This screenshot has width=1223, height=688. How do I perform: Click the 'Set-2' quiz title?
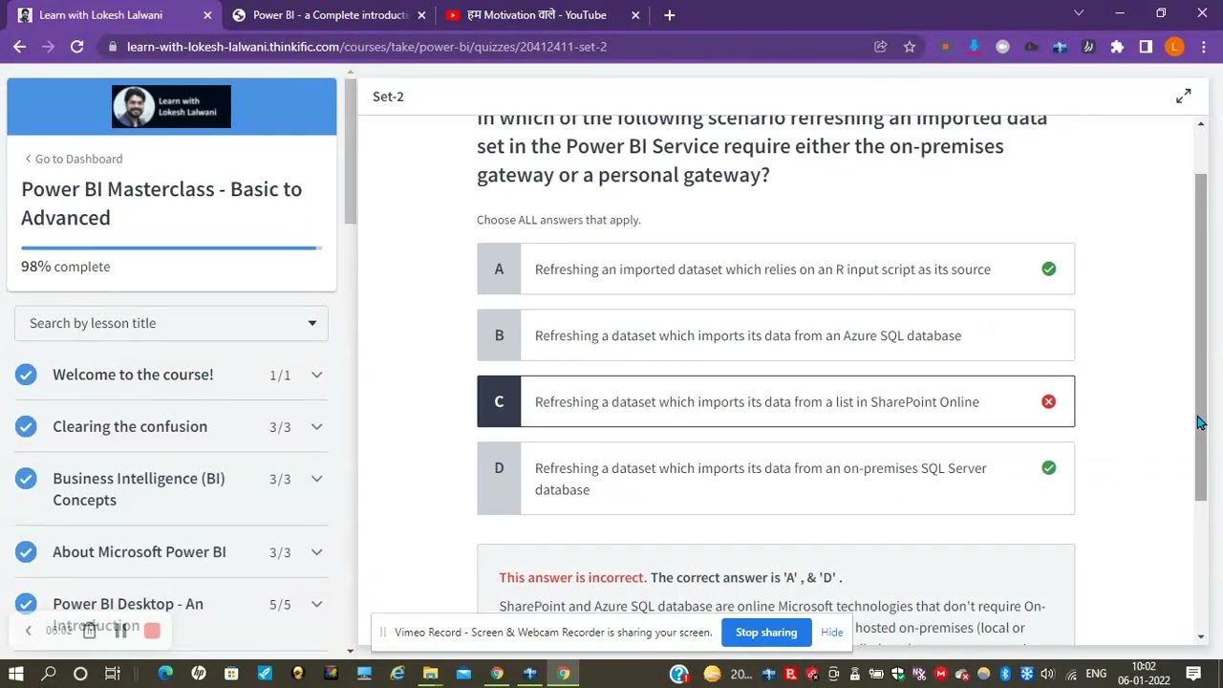coord(388,96)
